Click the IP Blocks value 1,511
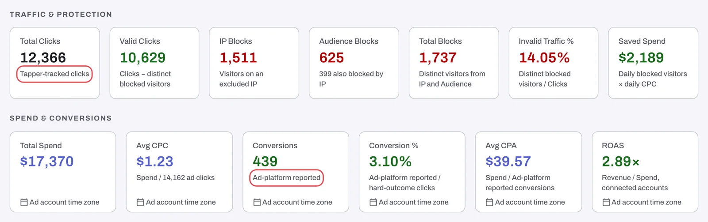Viewport: 708px width, 222px height. coord(238,57)
